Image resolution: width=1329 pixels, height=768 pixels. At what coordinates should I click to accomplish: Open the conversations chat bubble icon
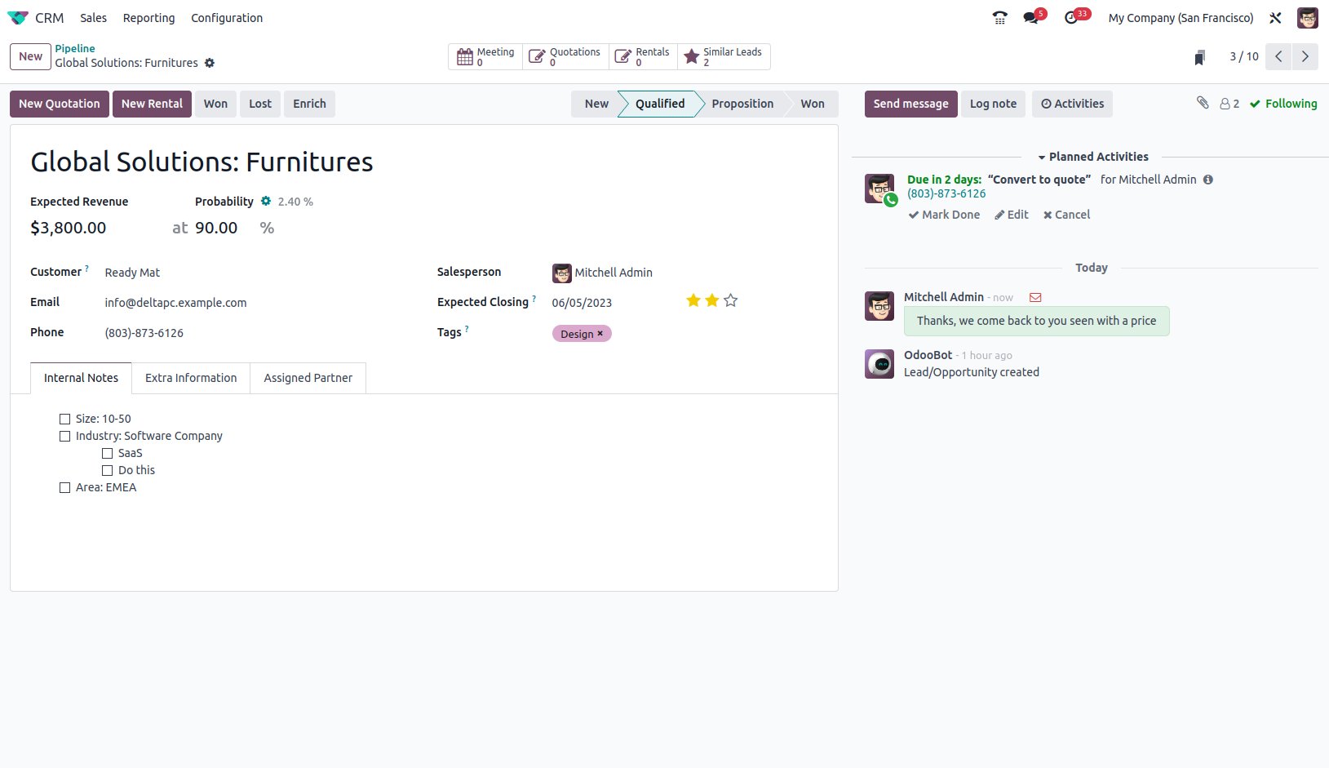(1031, 18)
